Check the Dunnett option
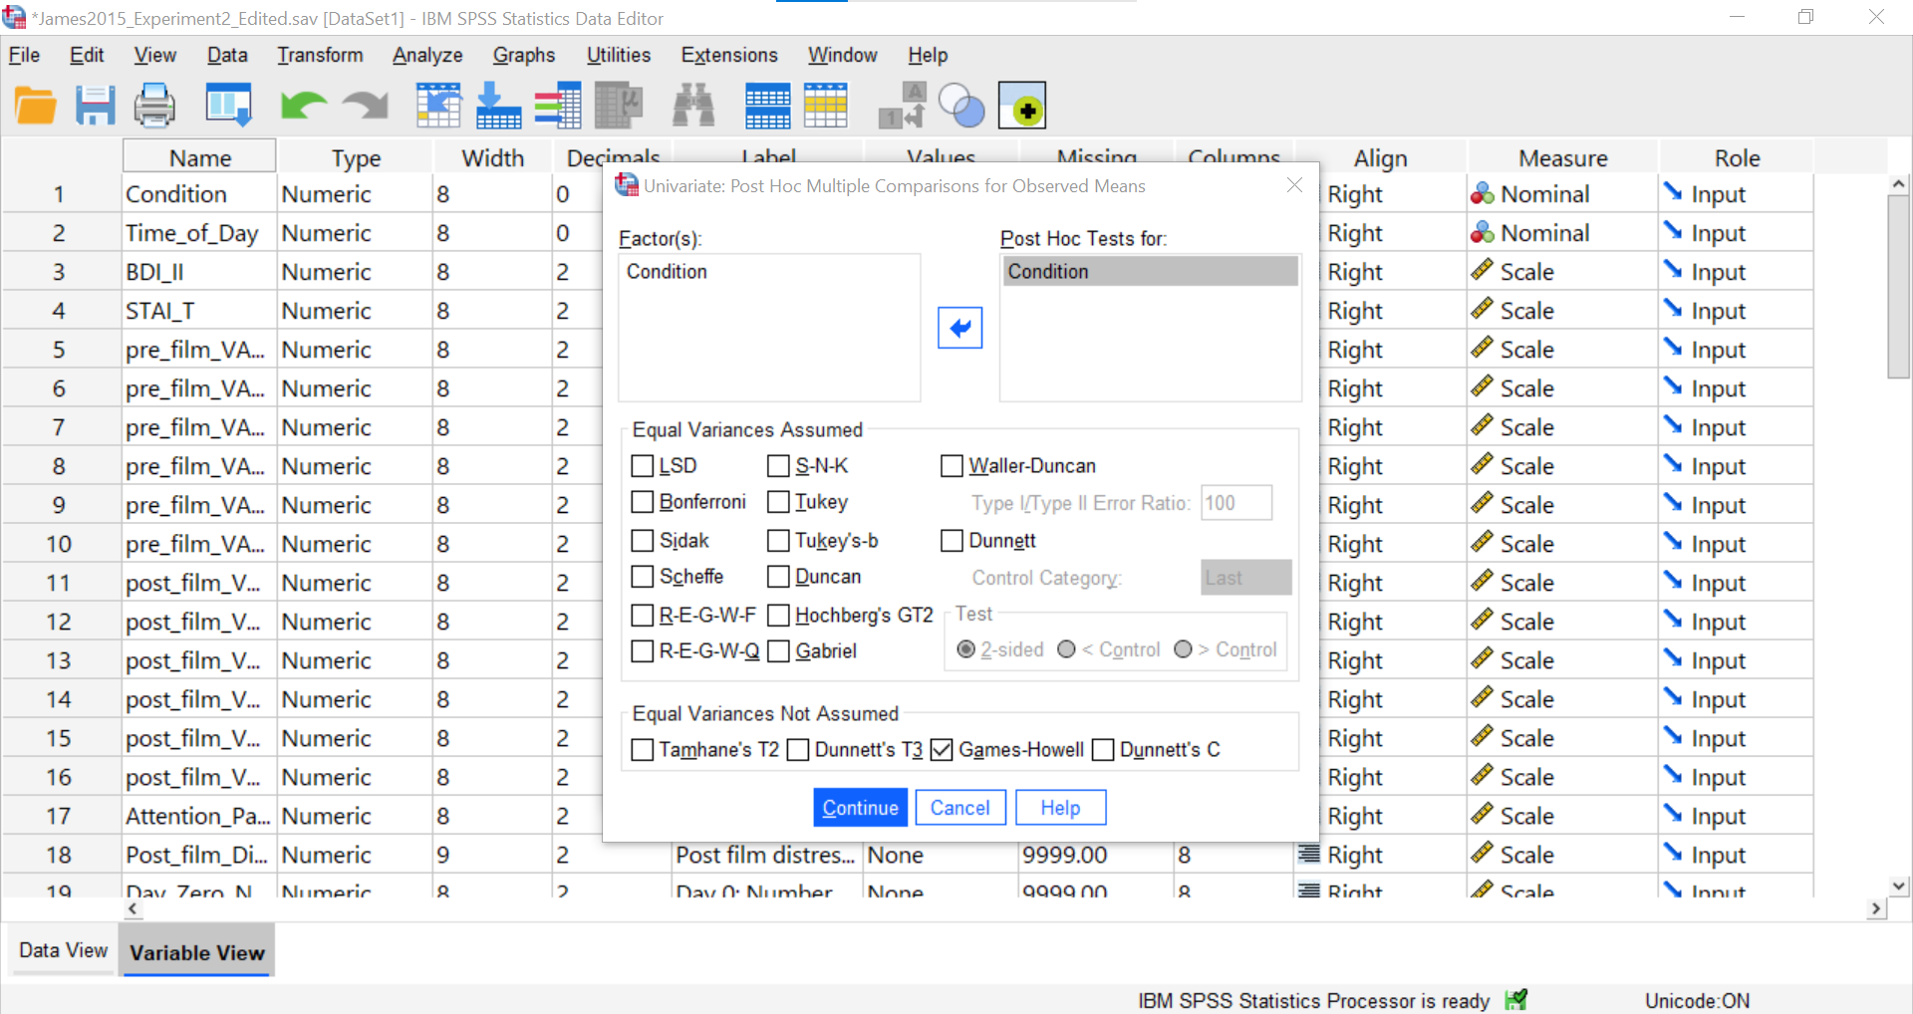 (x=953, y=541)
